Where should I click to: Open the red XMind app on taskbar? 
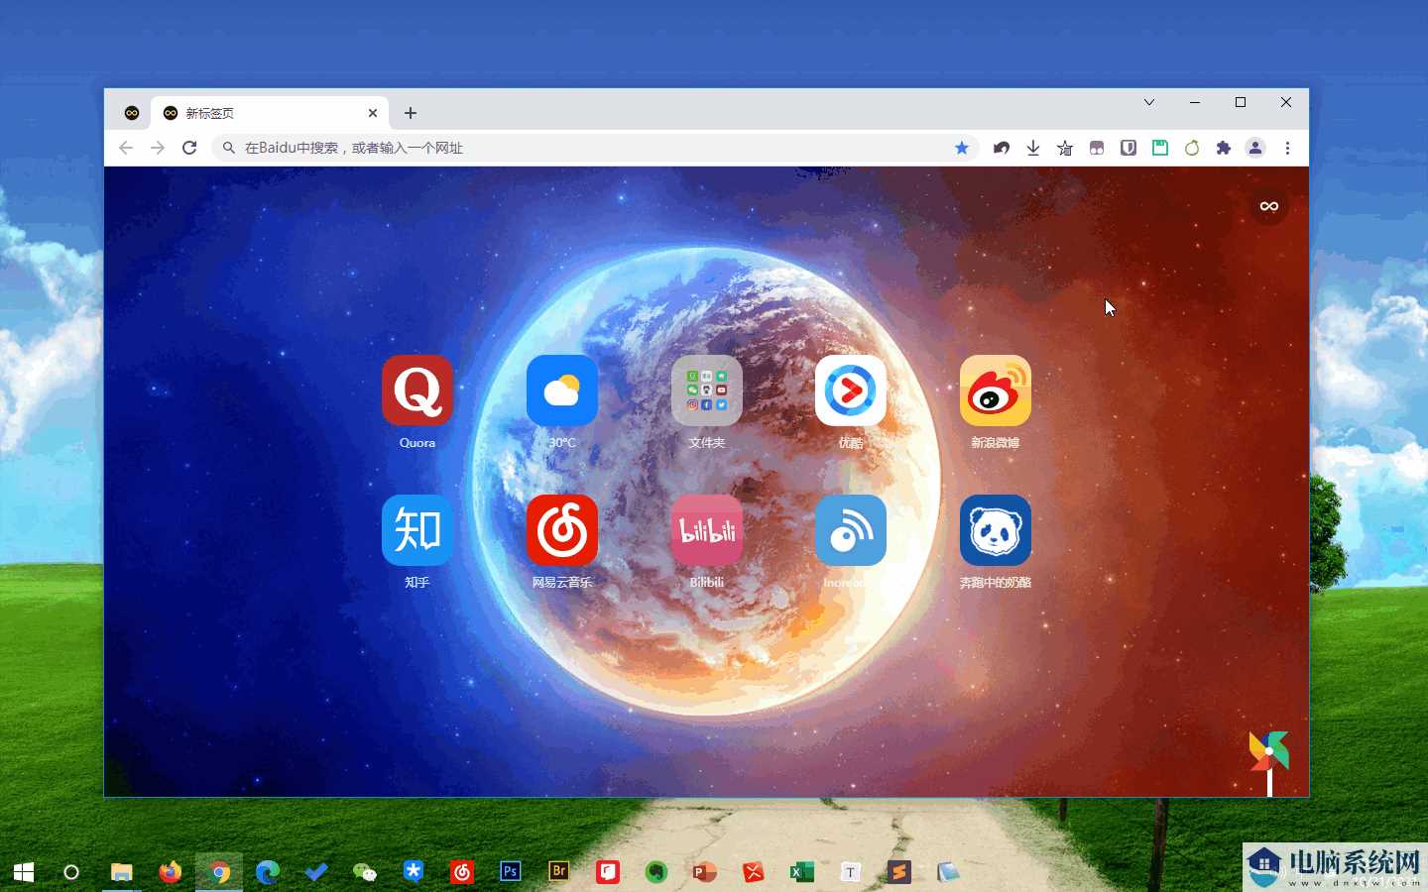[x=754, y=872]
